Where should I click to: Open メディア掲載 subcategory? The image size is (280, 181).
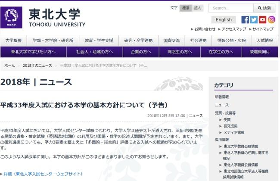pyautogui.click(x=234, y=133)
